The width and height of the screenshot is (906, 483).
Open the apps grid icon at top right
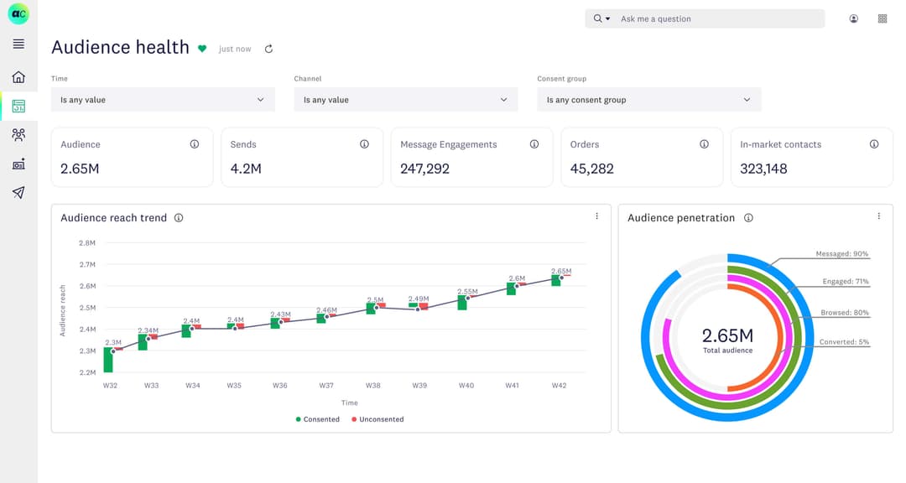pyautogui.click(x=883, y=18)
